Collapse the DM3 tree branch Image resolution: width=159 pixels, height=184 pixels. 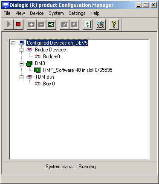tap(21, 63)
